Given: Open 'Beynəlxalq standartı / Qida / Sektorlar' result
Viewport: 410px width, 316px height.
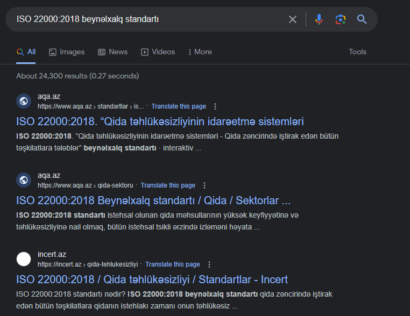Looking at the screenshot, I should point(153,200).
